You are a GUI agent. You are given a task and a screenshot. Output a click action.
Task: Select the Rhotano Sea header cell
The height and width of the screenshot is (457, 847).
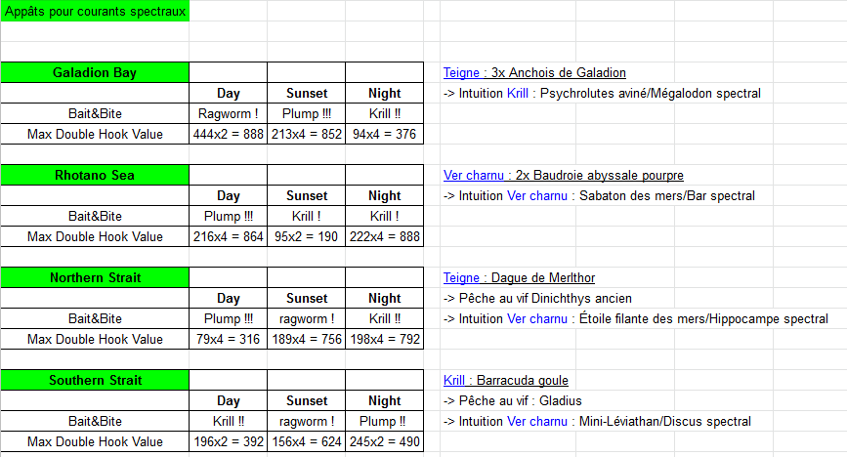pos(95,176)
